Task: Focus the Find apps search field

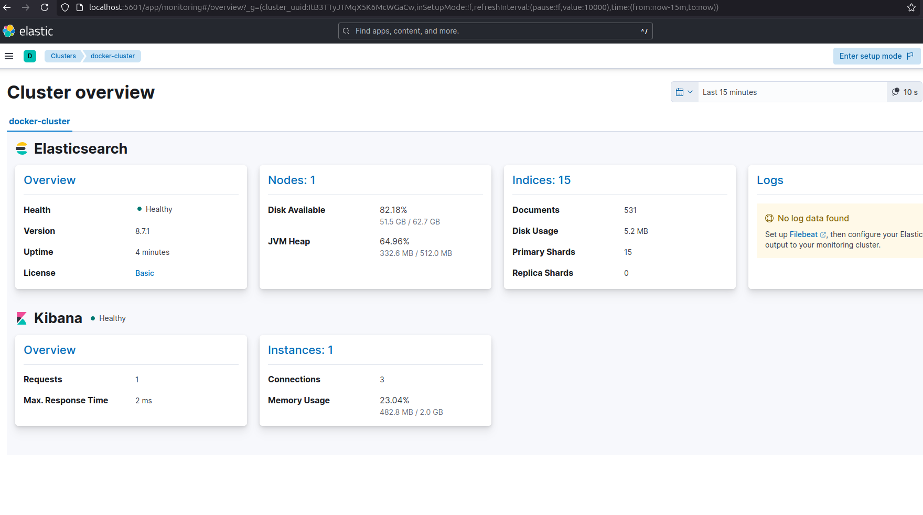Action: click(495, 31)
